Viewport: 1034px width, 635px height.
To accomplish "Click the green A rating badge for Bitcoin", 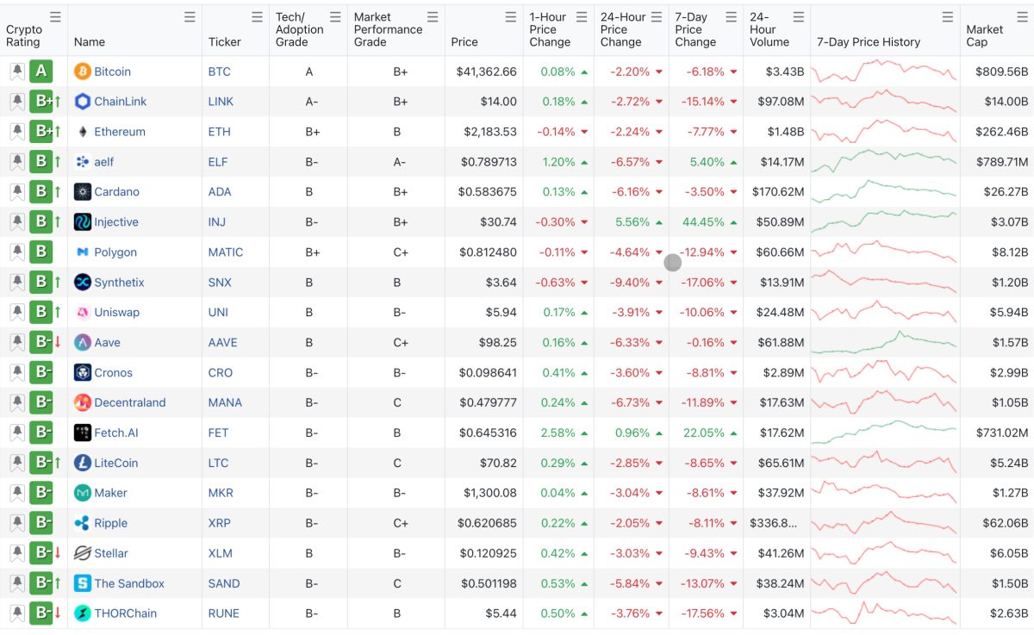I will (41, 72).
